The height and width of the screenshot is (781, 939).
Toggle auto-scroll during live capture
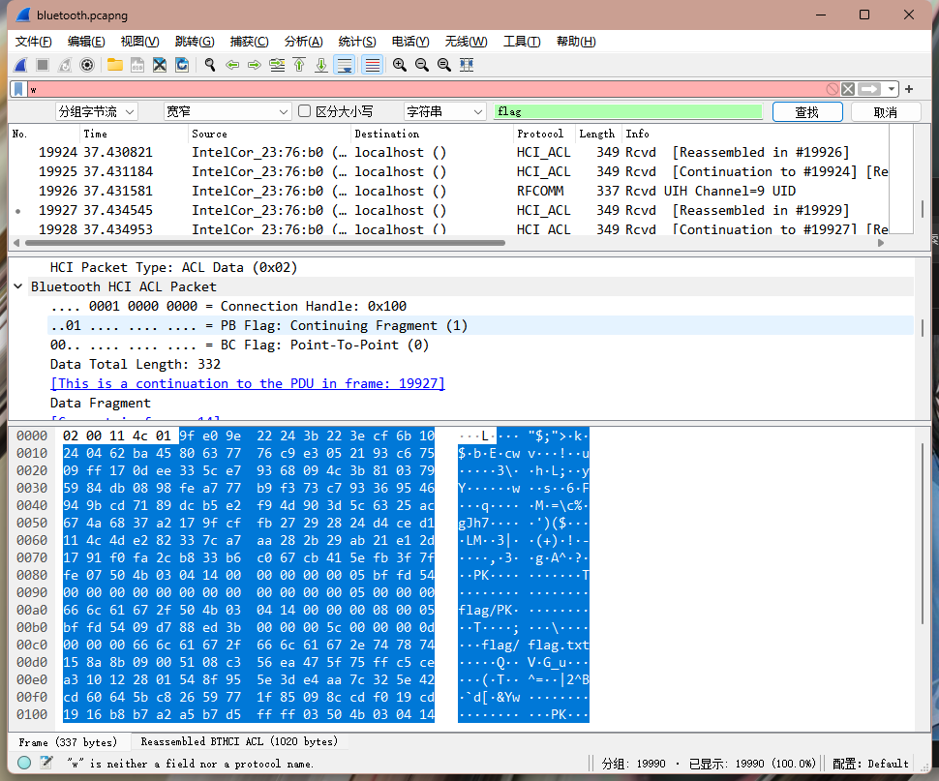(x=344, y=65)
